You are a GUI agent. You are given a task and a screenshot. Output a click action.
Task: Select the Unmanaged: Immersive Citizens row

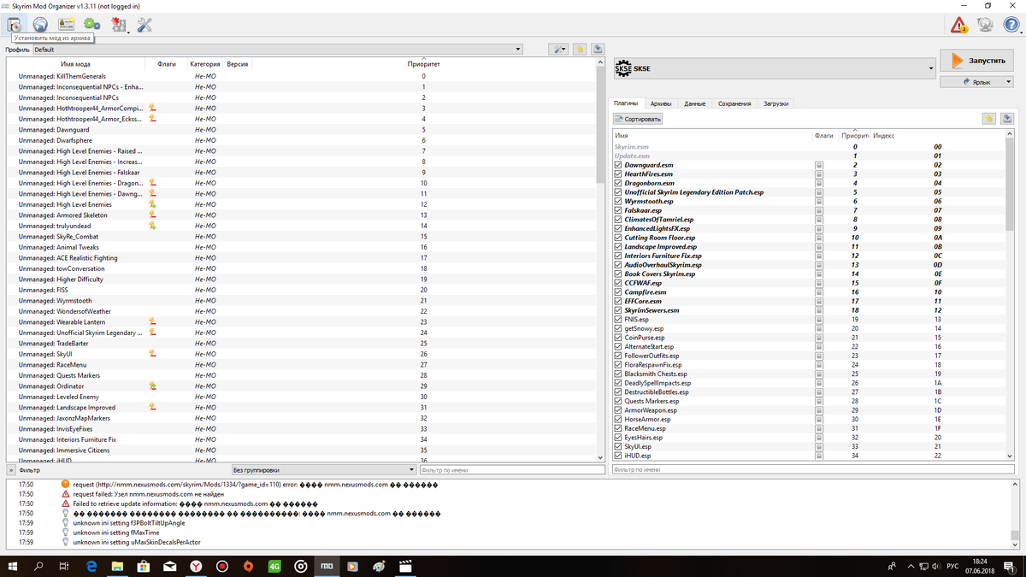tap(301, 450)
